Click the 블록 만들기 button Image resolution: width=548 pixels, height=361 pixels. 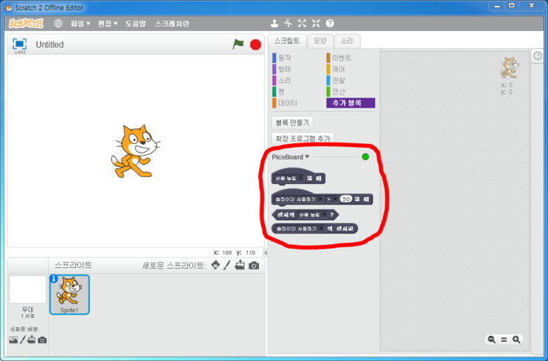pos(292,123)
